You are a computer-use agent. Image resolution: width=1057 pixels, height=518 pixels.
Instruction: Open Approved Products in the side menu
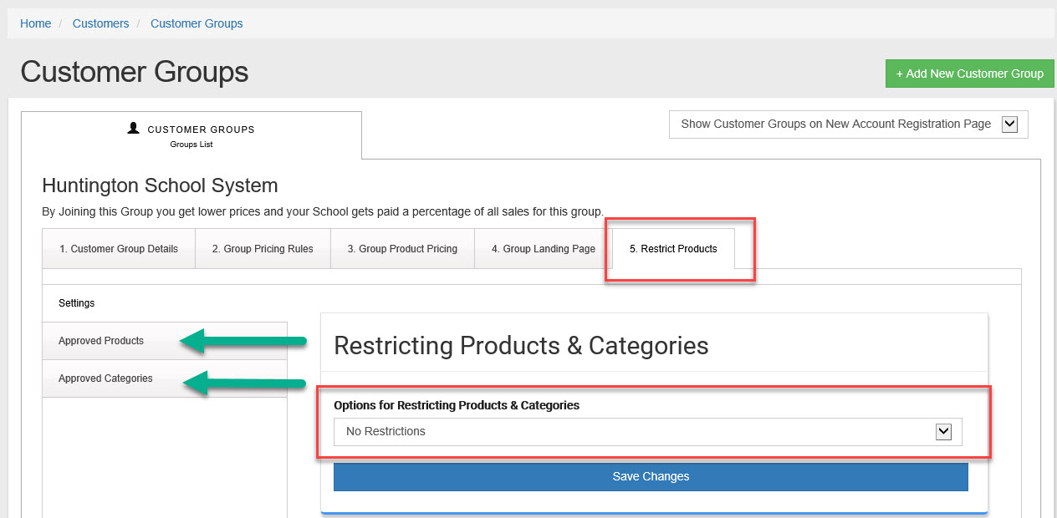coord(101,341)
